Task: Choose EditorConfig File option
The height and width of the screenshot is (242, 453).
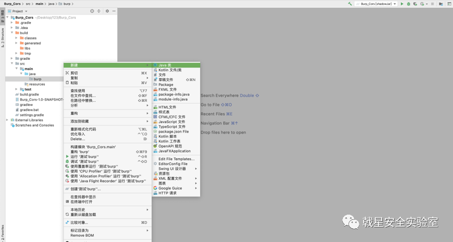Action: [x=176, y=164]
